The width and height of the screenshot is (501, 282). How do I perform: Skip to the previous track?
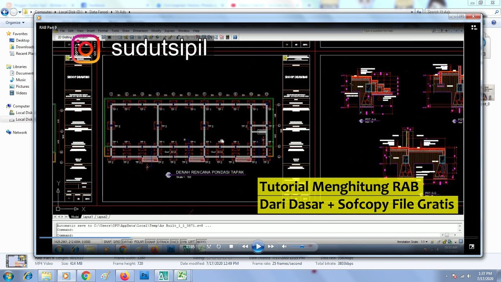click(x=245, y=246)
